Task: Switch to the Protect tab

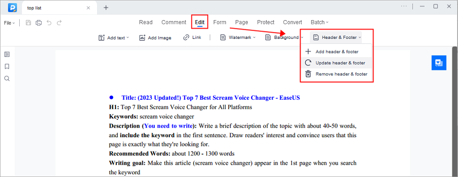Action: click(266, 22)
